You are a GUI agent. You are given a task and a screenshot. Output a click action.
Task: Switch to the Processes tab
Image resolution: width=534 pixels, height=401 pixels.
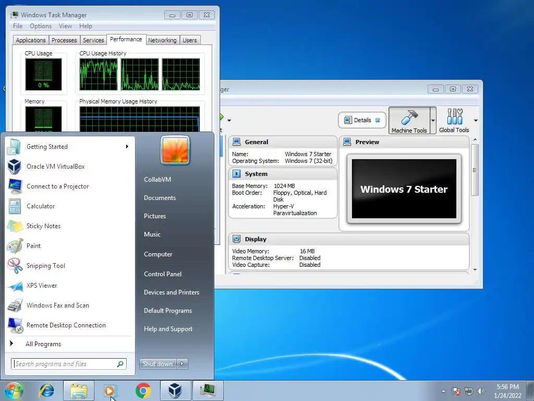click(64, 40)
